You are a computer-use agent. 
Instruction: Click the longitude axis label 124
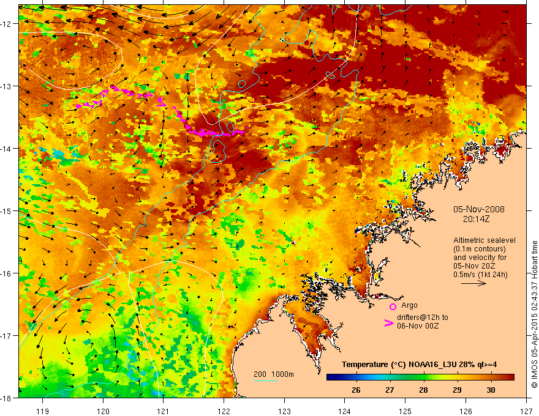click(x=345, y=411)
